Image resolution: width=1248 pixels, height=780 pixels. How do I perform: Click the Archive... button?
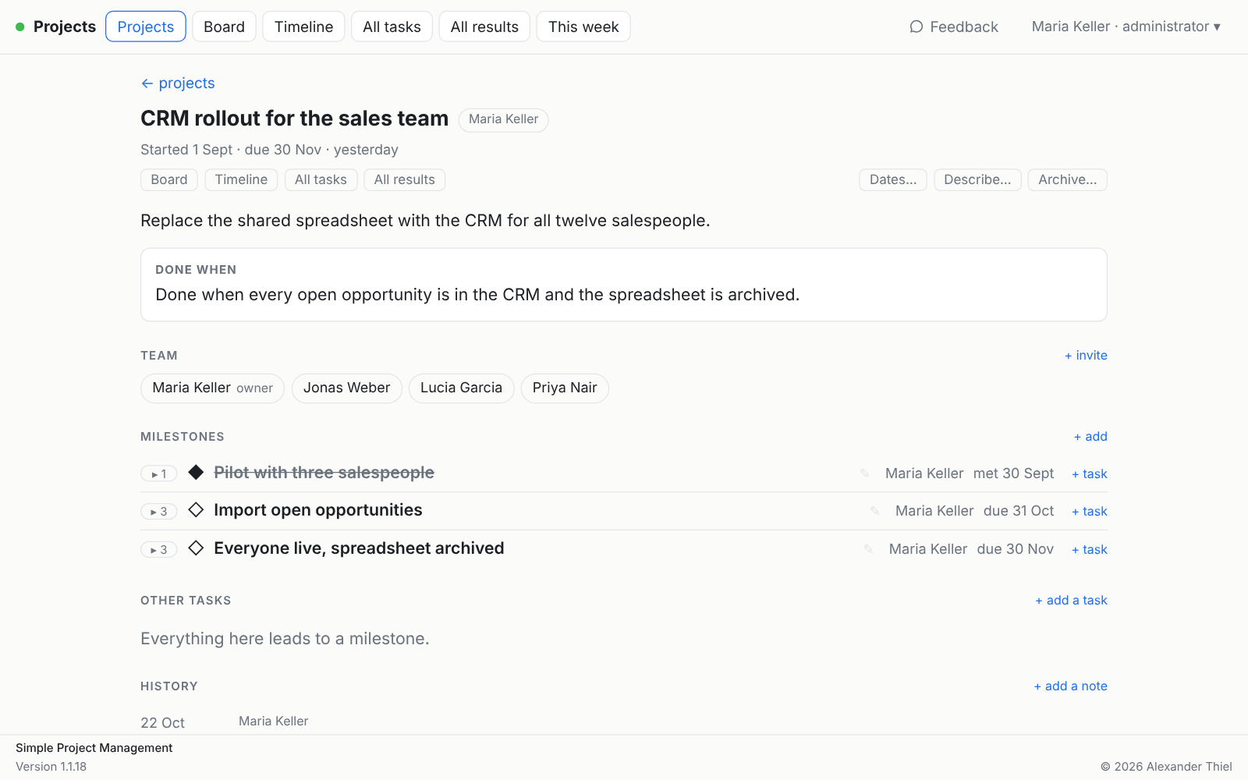point(1067,179)
